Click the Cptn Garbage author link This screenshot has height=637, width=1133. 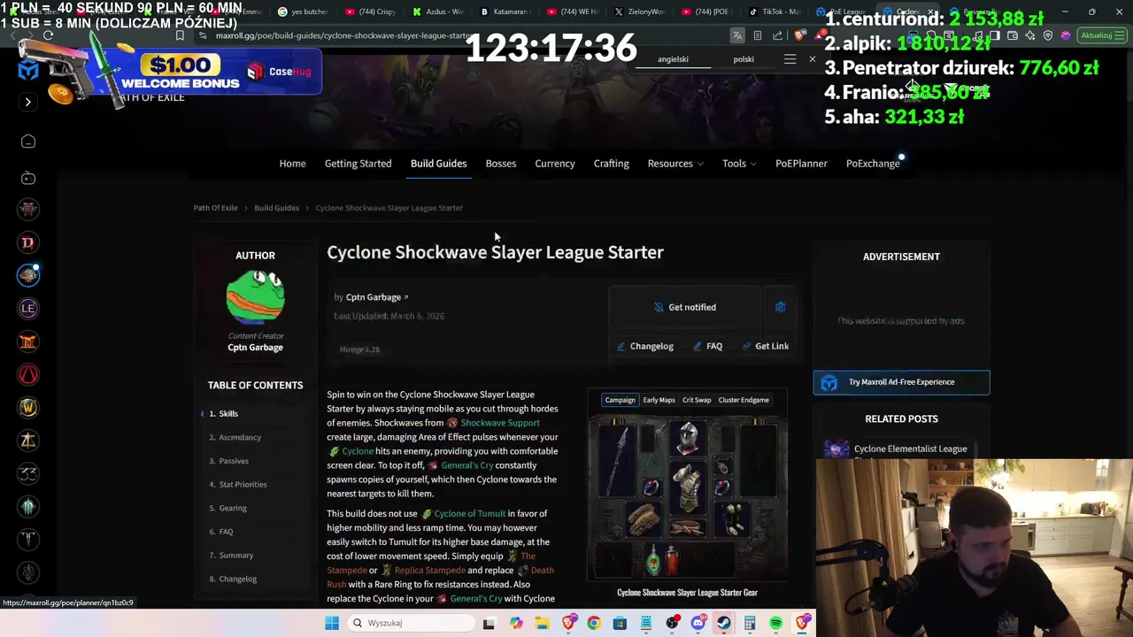tap(376, 297)
